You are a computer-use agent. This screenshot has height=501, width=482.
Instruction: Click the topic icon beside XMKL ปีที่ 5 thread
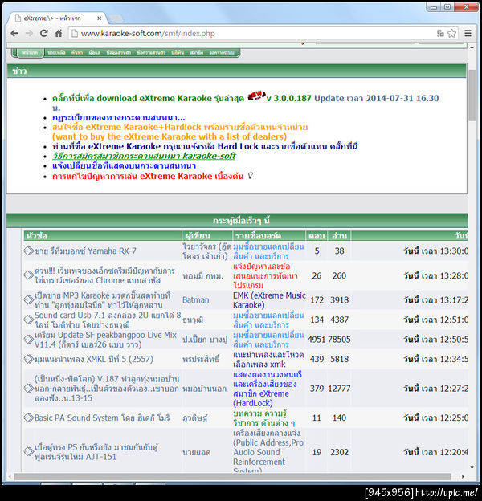[28, 359]
